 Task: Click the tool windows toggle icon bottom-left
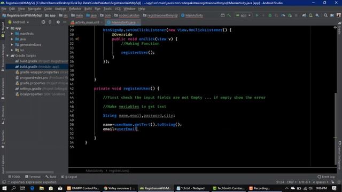coord(4,182)
